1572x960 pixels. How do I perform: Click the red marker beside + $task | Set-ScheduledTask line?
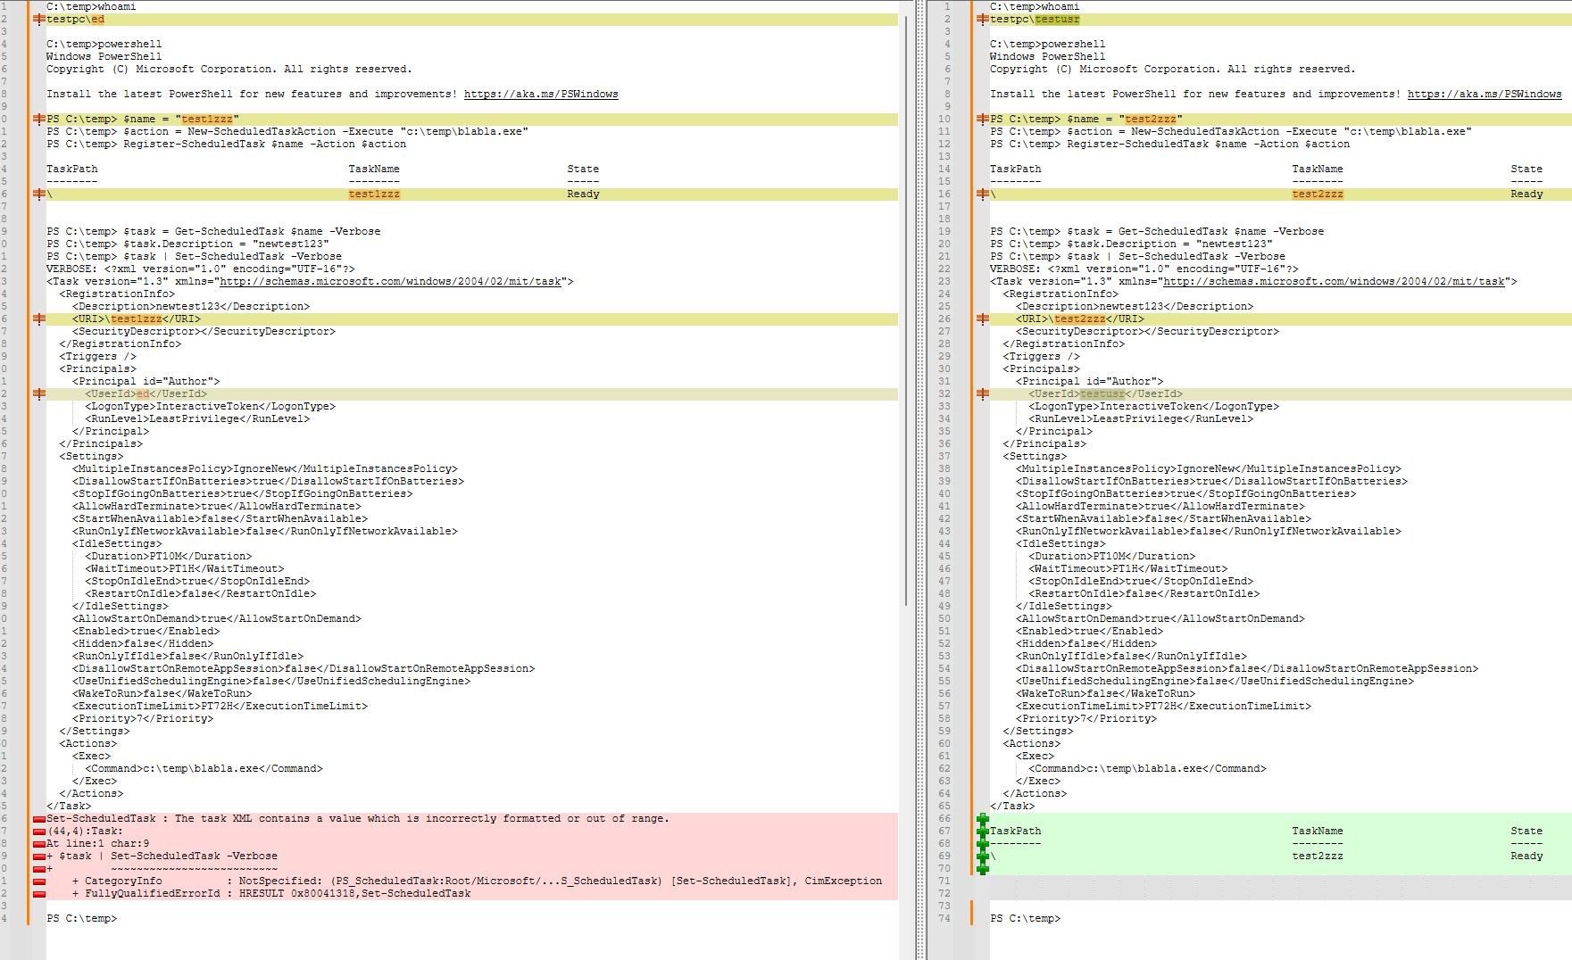click(39, 856)
